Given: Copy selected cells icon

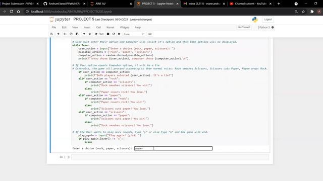Looking at the screenshot, I should (71, 34).
